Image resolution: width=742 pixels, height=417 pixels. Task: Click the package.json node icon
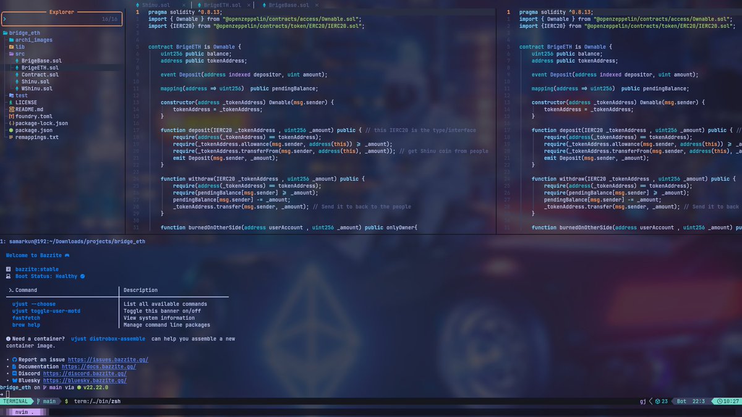pos(11,130)
